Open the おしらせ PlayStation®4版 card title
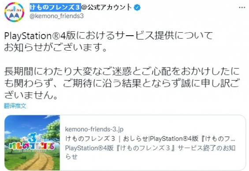This screenshot has height=171, width=249. pyautogui.click(x=150, y=139)
